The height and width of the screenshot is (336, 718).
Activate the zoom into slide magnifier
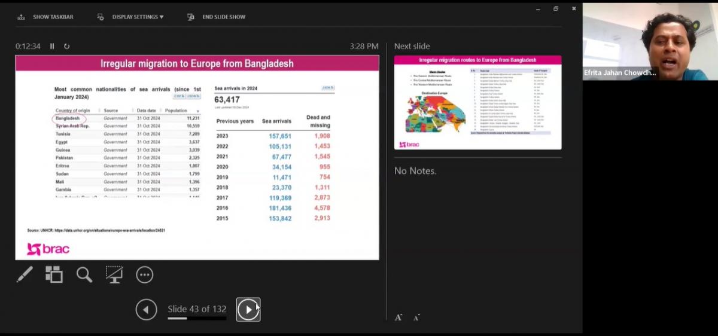(x=84, y=274)
